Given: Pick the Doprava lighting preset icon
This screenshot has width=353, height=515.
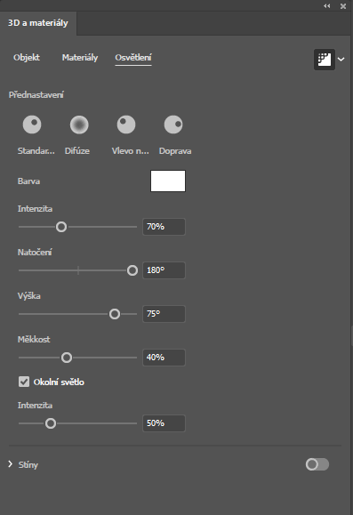Looking at the screenshot, I should point(173,125).
